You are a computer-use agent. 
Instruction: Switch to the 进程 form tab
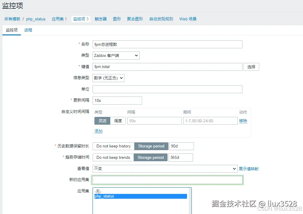[28, 30]
